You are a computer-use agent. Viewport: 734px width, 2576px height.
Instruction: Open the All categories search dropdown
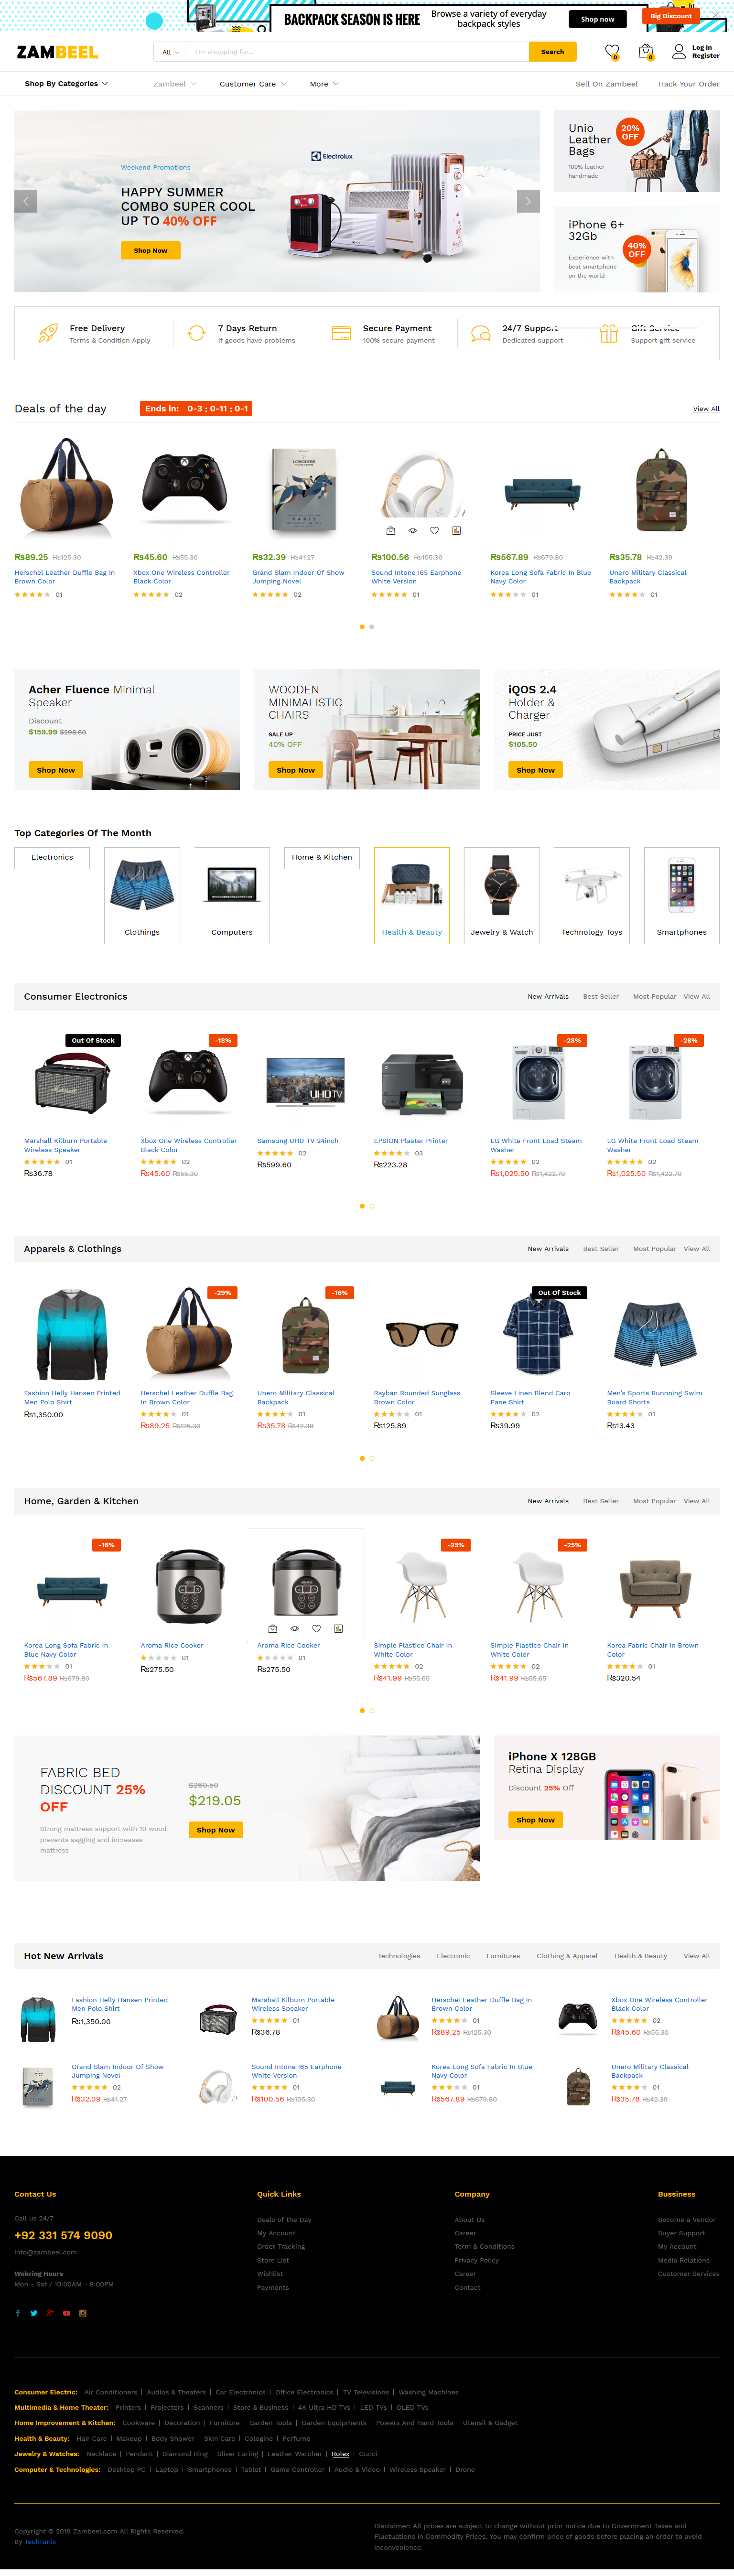[171, 52]
